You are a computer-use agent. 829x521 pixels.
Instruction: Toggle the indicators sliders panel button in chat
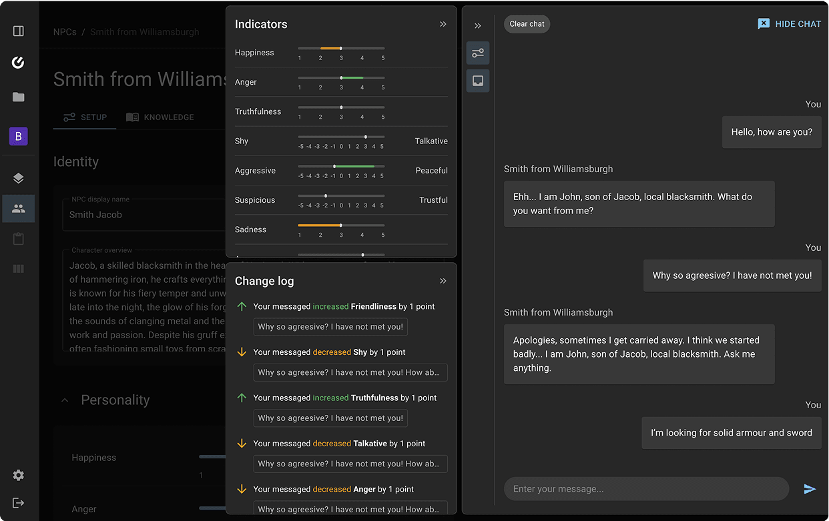pyautogui.click(x=478, y=53)
